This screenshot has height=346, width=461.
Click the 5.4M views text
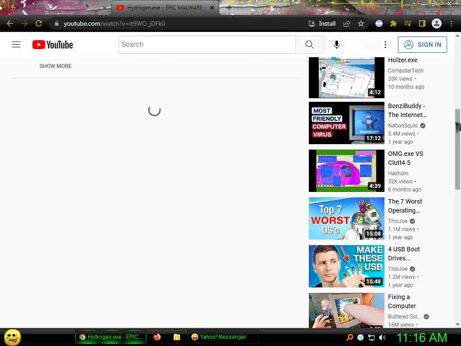[x=402, y=134]
